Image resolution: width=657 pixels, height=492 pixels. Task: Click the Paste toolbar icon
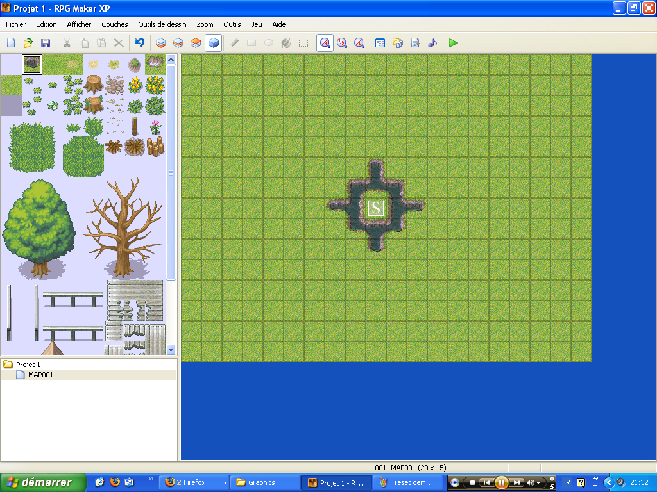[101, 43]
